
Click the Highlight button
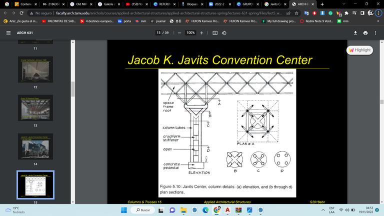359,50
